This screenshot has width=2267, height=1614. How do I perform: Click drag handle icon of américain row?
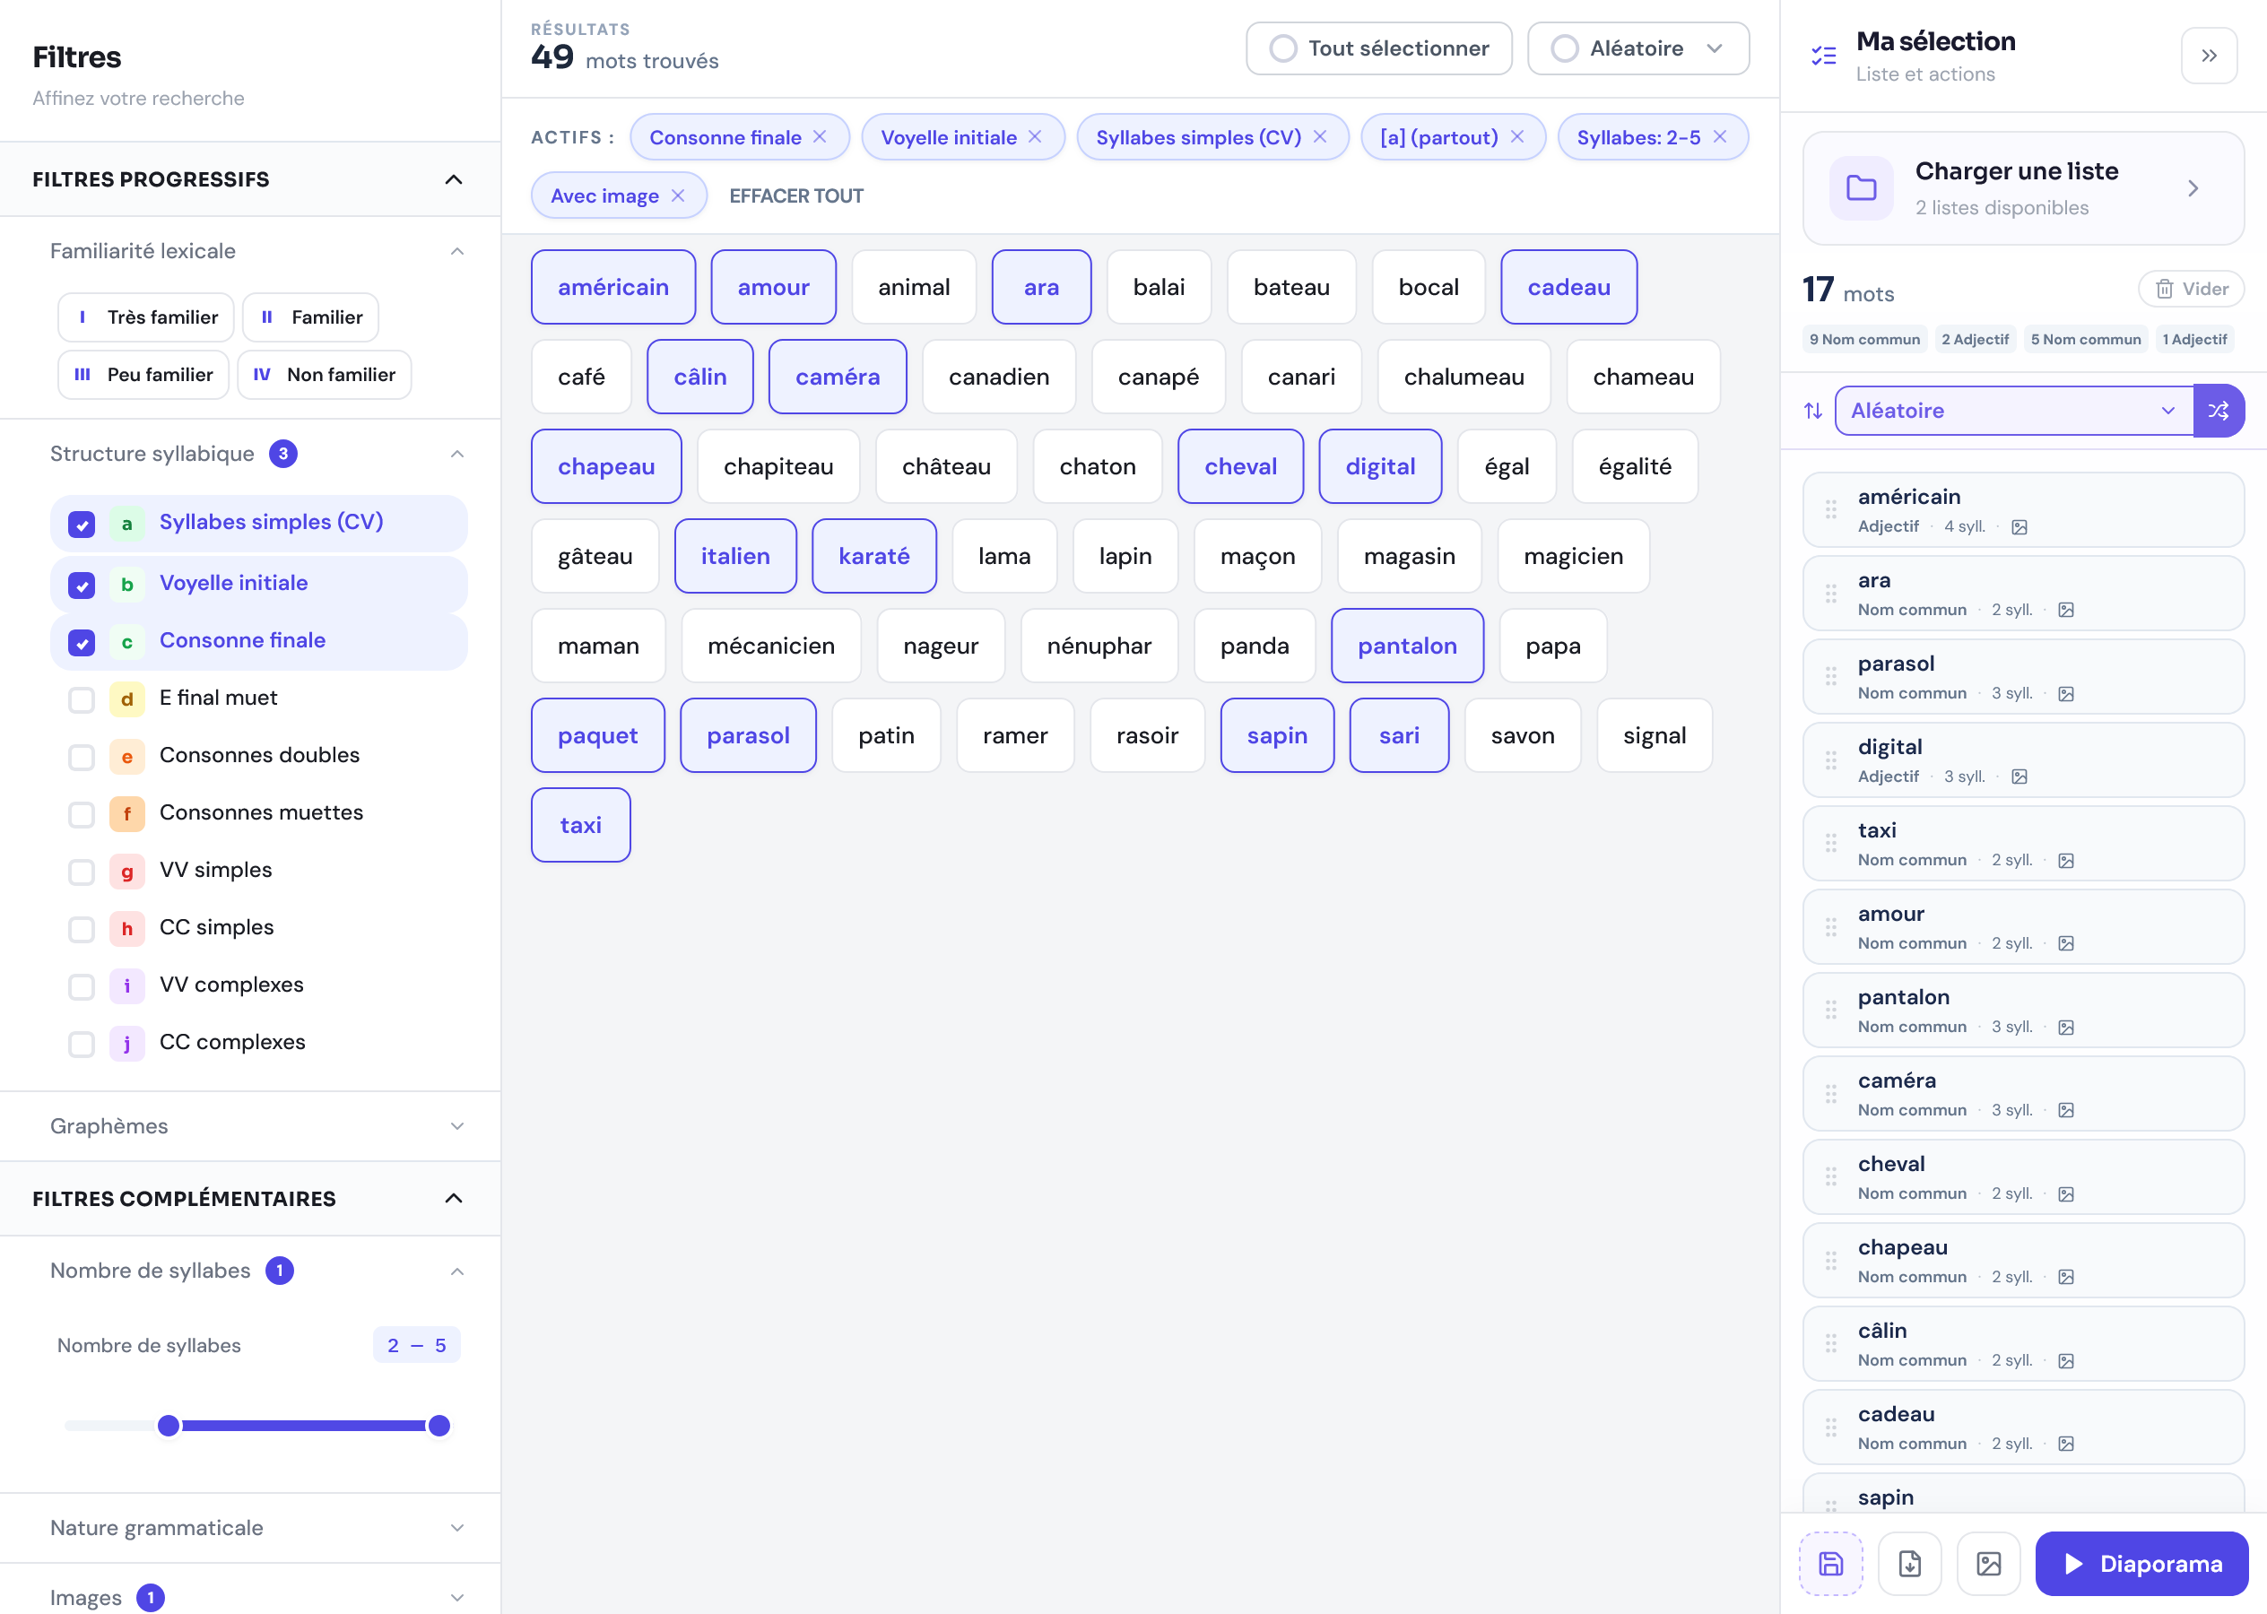click(1830, 510)
